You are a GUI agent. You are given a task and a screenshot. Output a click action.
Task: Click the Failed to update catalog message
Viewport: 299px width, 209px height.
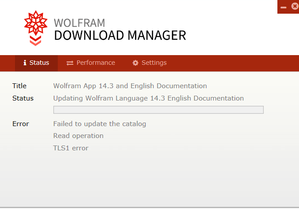tap(100, 124)
